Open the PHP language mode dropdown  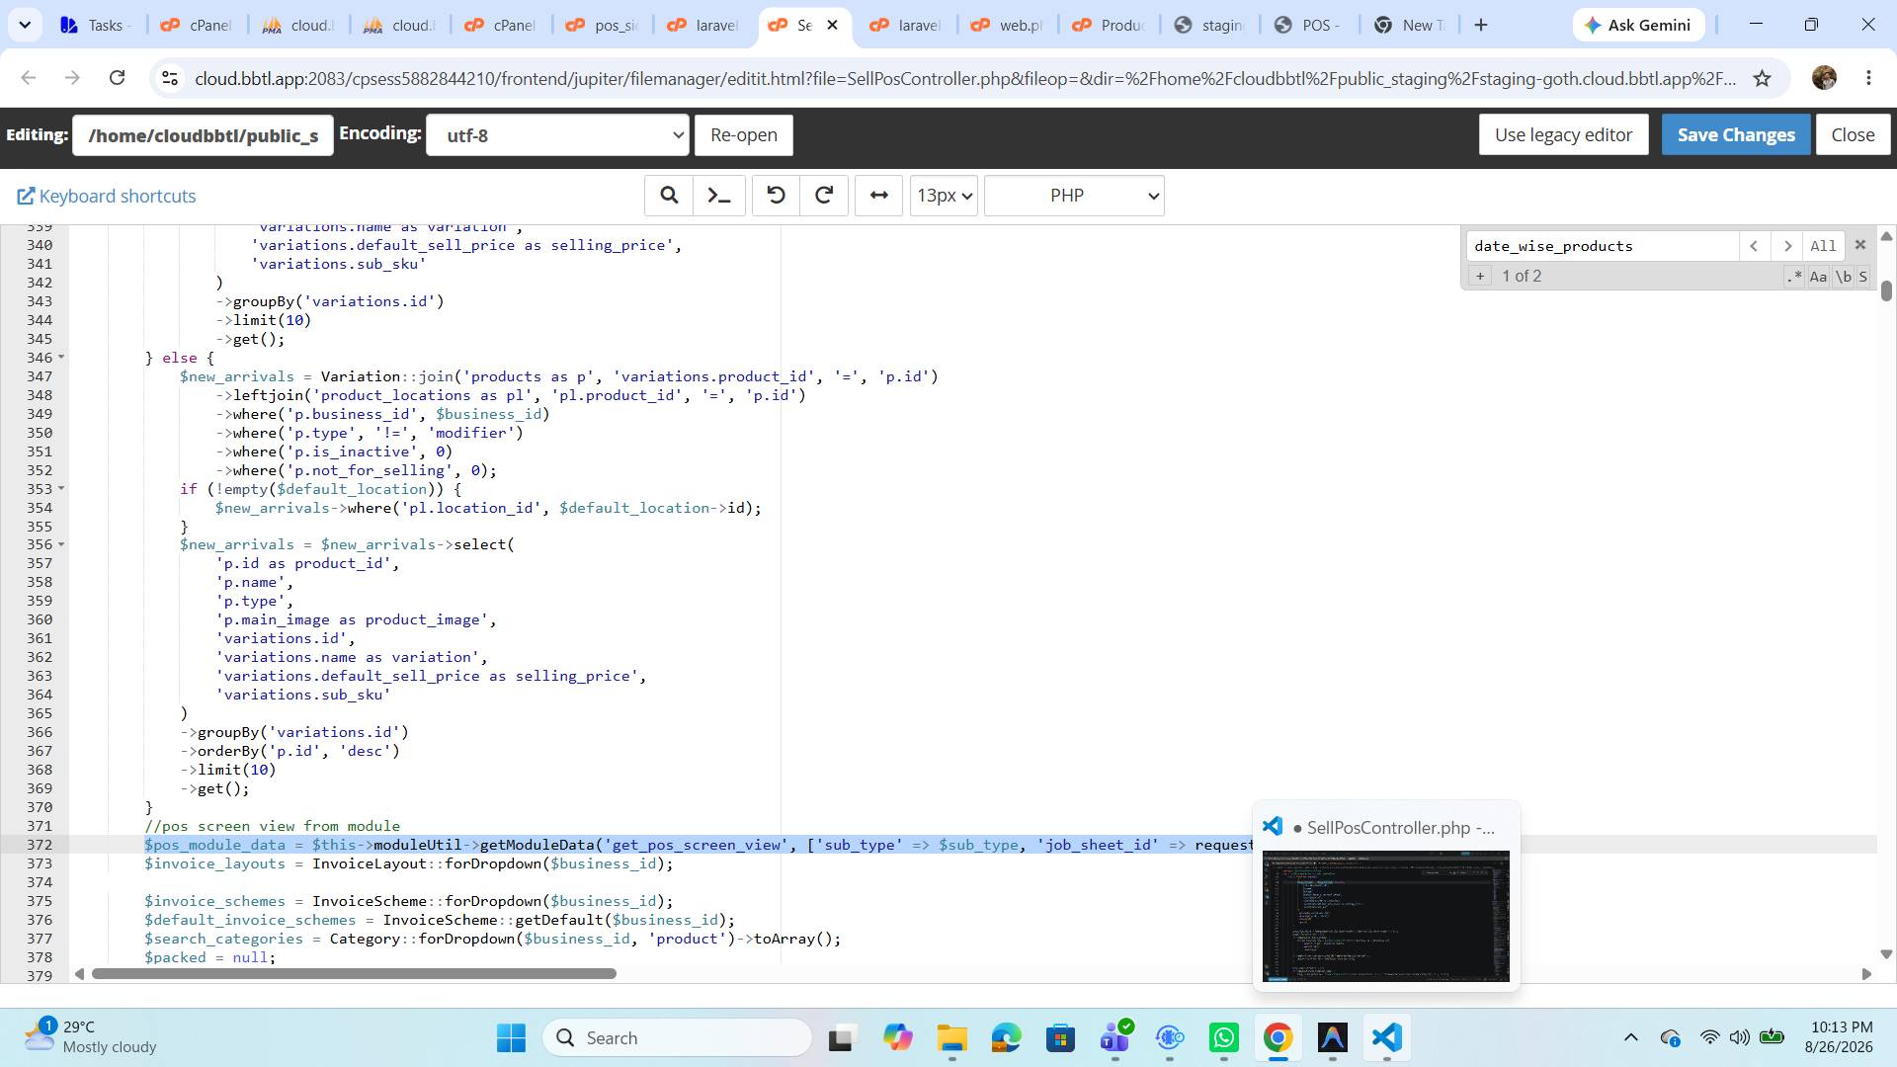click(x=1074, y=196)
